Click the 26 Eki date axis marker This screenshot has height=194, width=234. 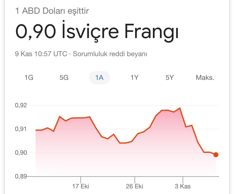tap(134, 186)
